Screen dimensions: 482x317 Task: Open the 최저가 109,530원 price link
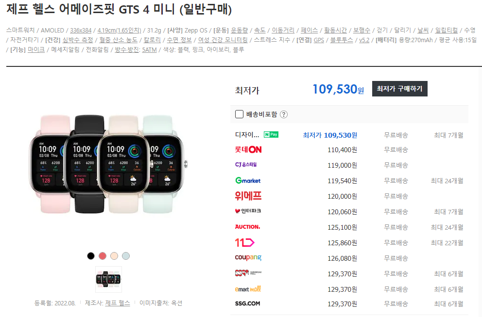(330, 135)
